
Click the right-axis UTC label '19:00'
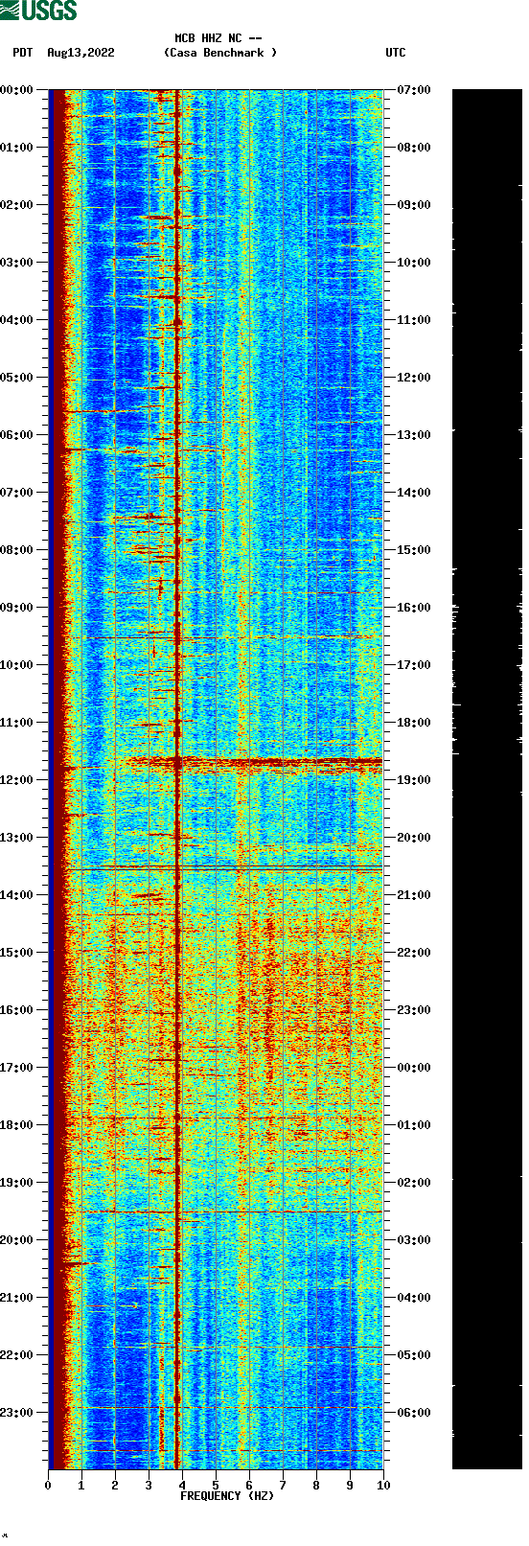tap(414, 780)
